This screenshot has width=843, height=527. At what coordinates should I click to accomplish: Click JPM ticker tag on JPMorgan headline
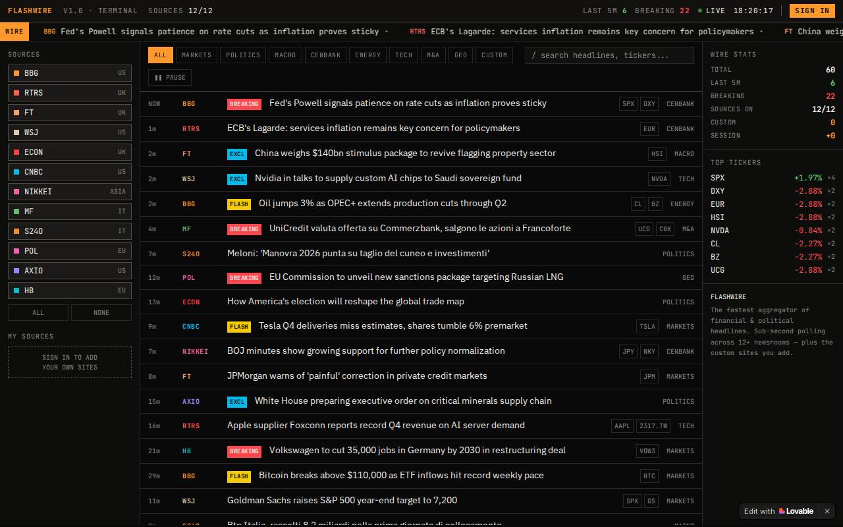click(649, 377)
